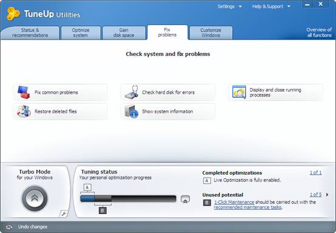Open Overview of all functions
Viewport: 336px width, 233px height.
319,32
